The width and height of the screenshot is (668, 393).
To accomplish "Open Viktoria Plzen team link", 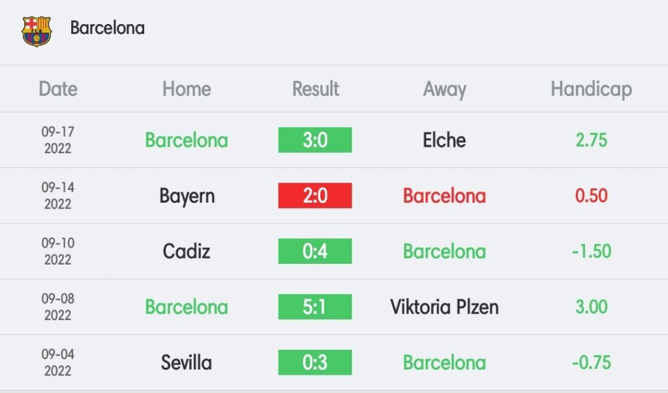I will pyautogui.click(x=444, y=306).
